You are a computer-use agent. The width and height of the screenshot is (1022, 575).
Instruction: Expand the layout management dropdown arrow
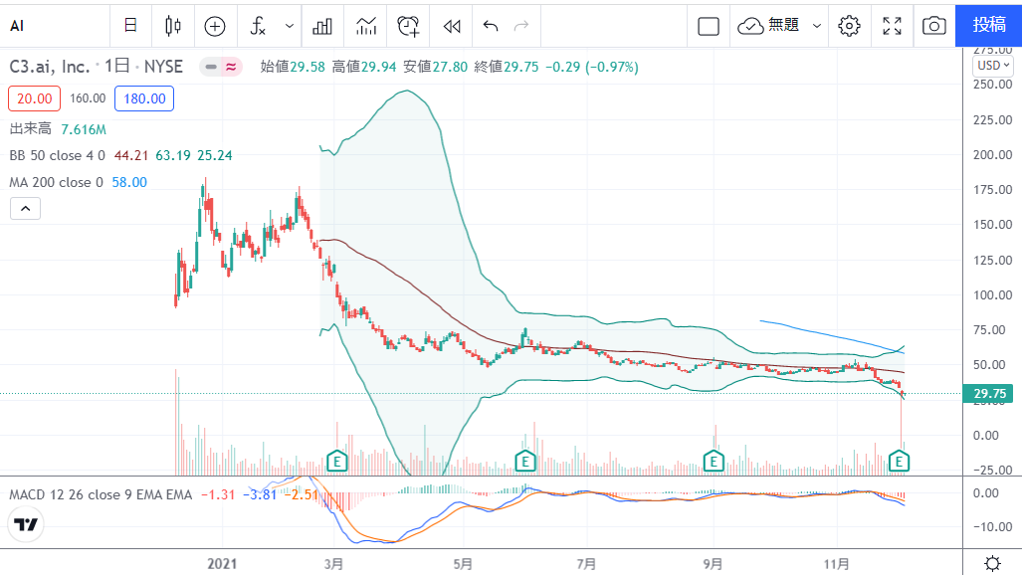817,26
